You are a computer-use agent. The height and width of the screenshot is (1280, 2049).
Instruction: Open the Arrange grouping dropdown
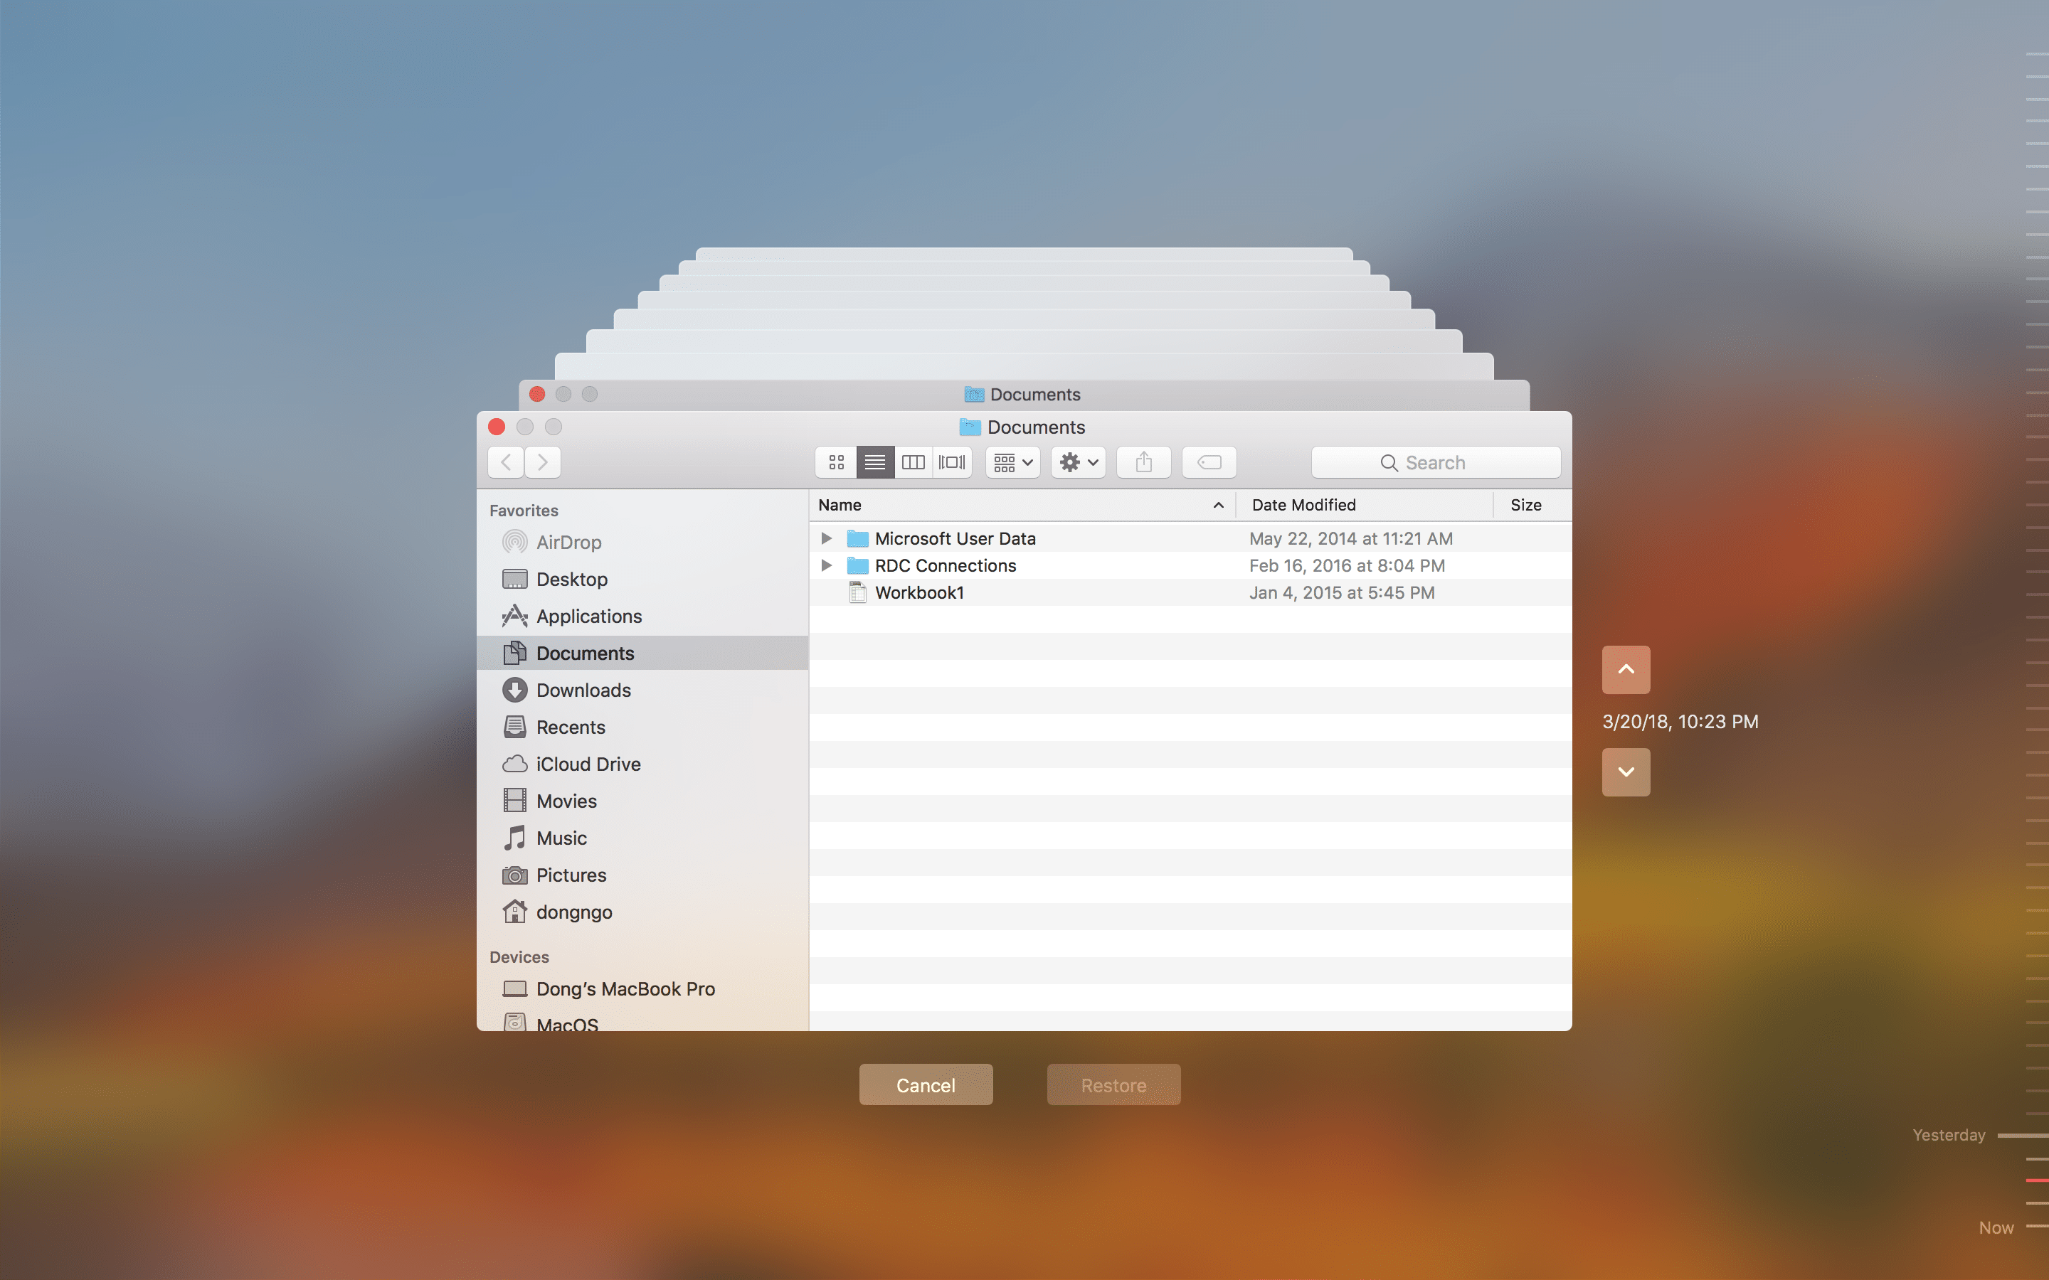coord(1012,462)
